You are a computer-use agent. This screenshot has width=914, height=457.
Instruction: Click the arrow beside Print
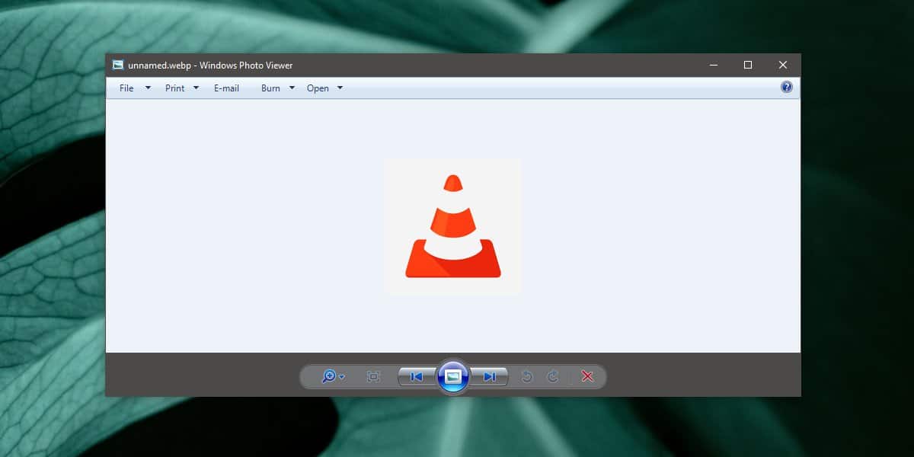[x=196, y=88]
